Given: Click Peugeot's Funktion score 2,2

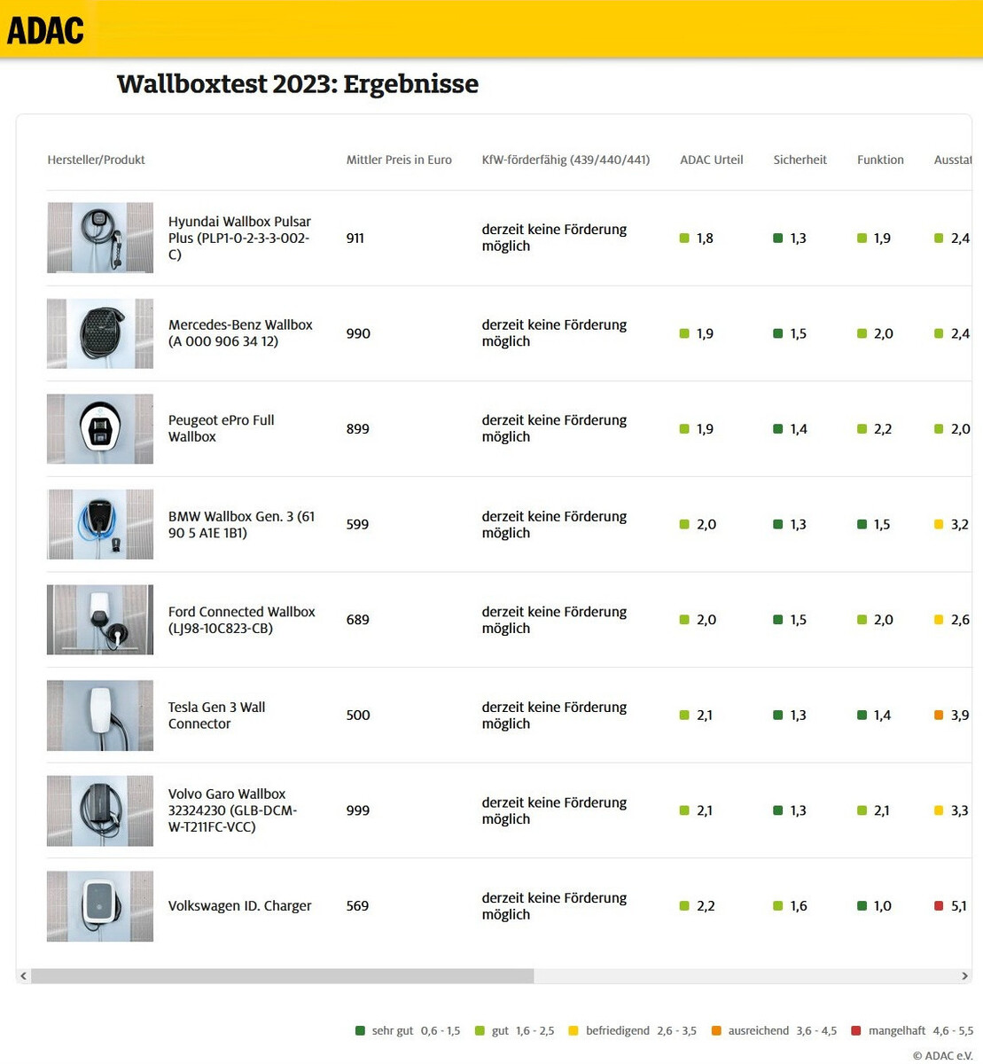Looking at the screenshot, I should 883,428.
